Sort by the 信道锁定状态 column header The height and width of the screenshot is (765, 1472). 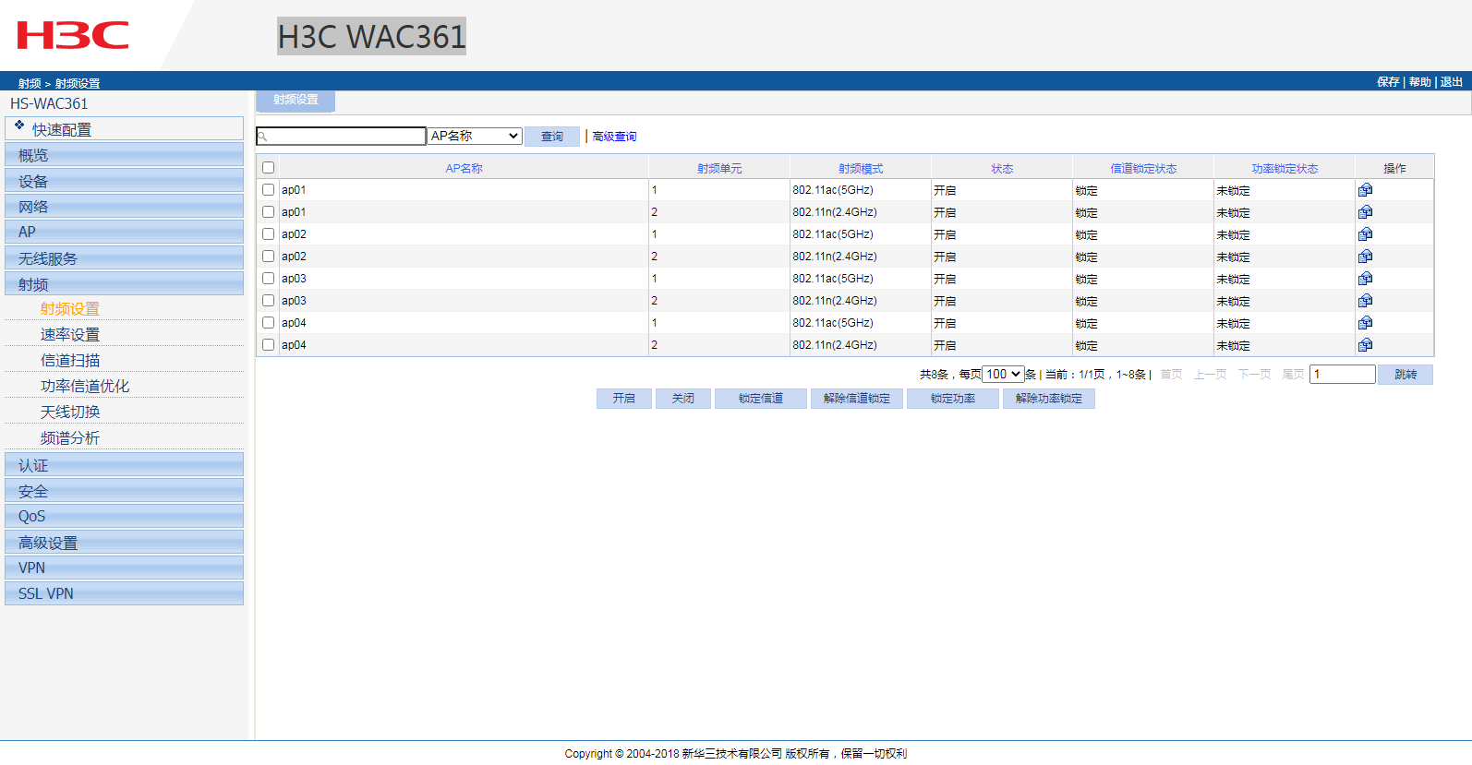tap(1143, 169)
